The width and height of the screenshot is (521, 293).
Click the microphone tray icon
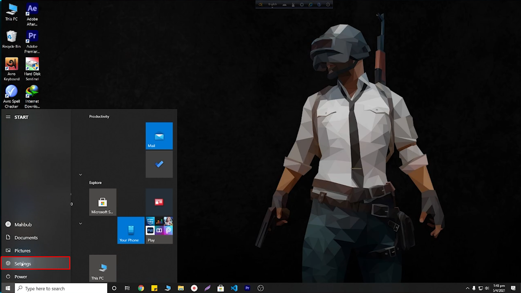(474, 288)
